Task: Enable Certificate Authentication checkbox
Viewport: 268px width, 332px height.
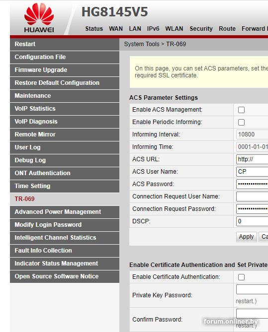Action: [x=241, y=277]
